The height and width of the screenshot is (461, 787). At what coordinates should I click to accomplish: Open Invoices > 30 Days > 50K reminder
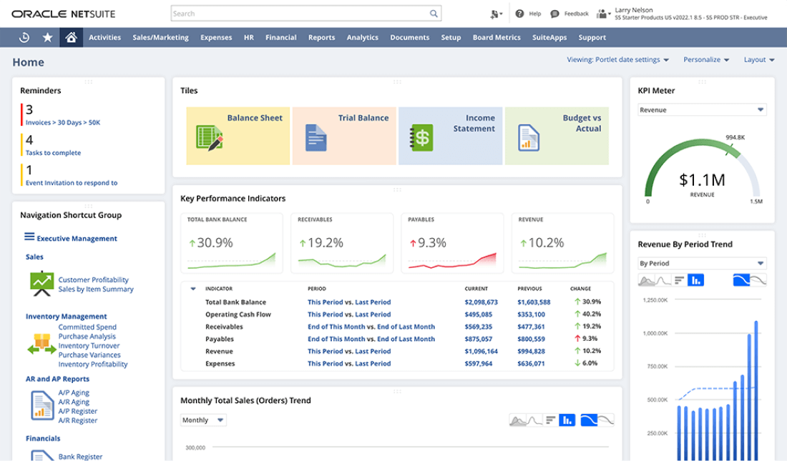coord(63,123)
